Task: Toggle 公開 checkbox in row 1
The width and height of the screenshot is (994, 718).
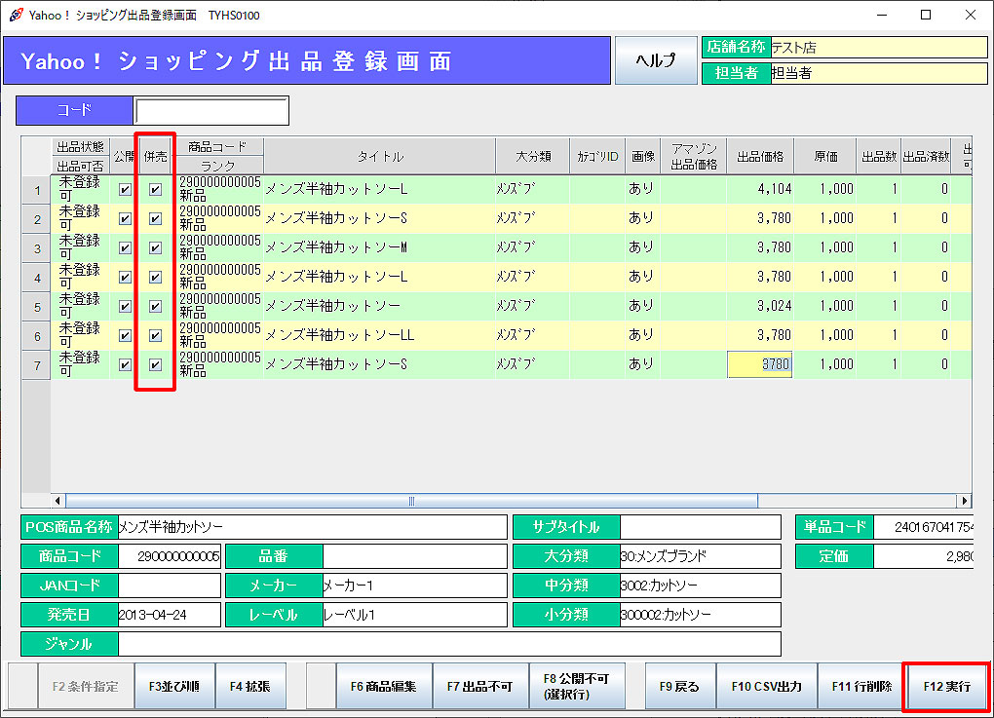Action: click(125, 189)
